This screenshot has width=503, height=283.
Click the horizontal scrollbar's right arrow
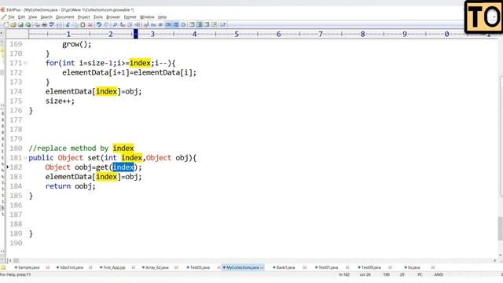tap(494, 260)
